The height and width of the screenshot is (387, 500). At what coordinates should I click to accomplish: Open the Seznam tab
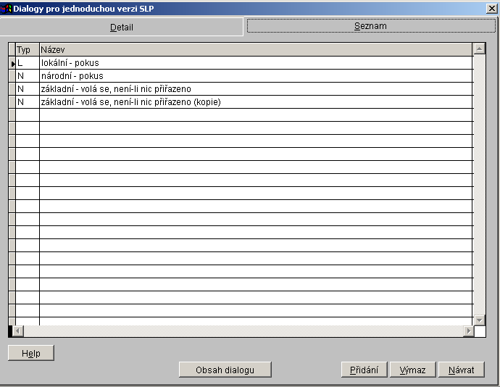click(x=370, y=26)
